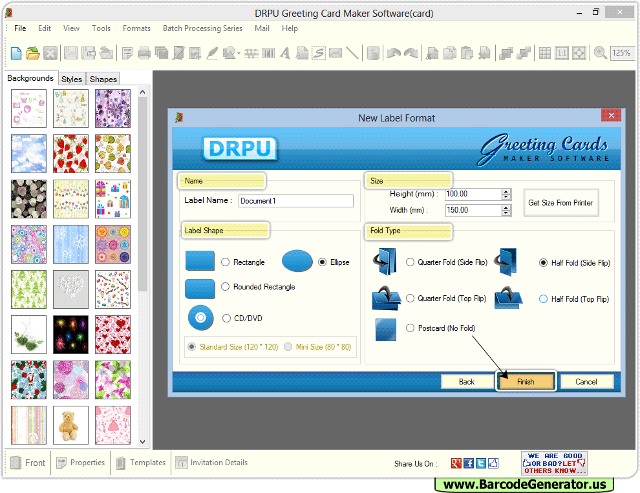This screenshot has width=640, height=493.
Task: Click the pen signature drawing icon
Action: (212, 53)
